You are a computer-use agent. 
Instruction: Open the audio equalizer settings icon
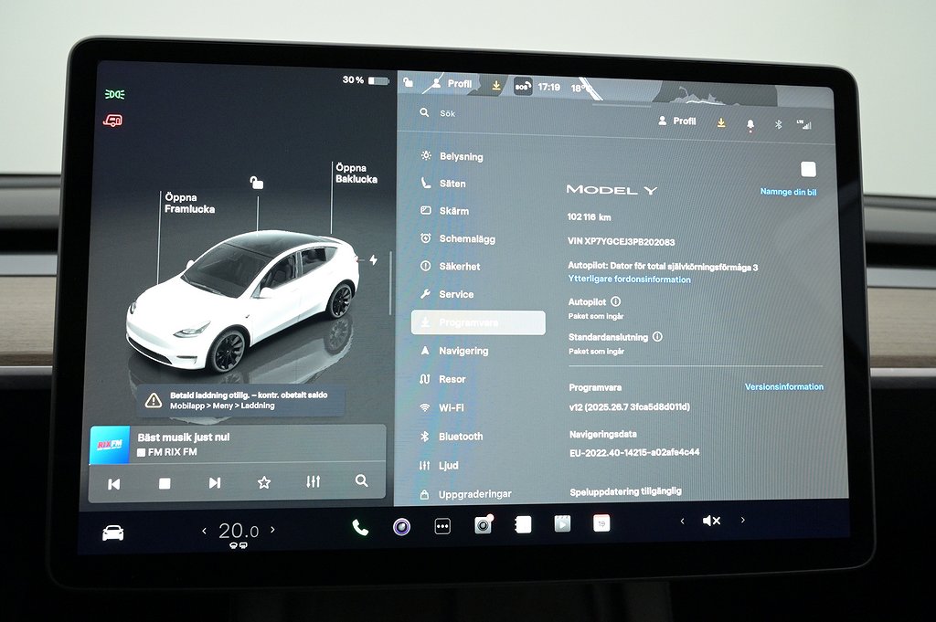tap(313, 482)
